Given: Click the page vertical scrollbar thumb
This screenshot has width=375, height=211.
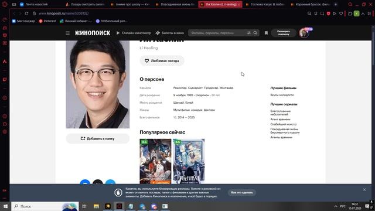Looking at the screenshot, I should coord(373,49).
